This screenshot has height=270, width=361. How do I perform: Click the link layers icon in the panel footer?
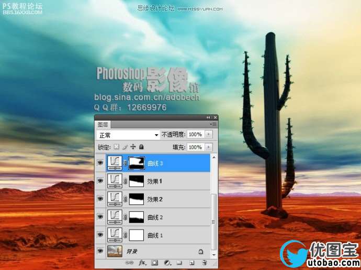[x=129, y=263]
